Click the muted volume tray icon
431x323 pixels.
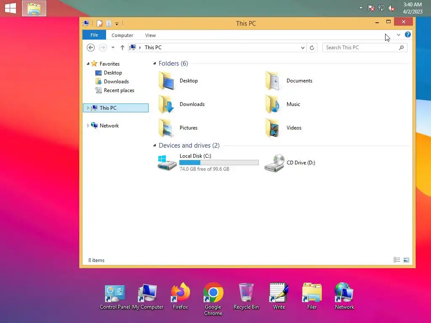[391, 8]
